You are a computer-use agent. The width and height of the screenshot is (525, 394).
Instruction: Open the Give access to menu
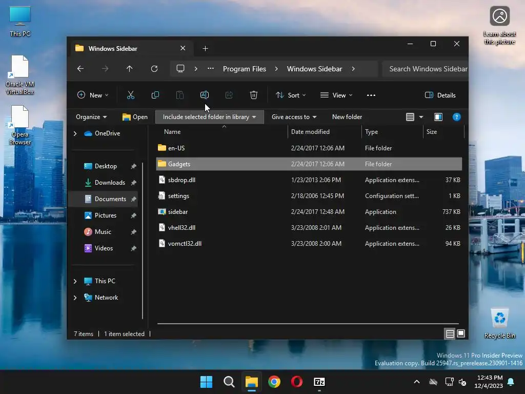[x=294, y=117]
